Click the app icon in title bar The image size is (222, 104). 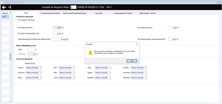point(2,2)
